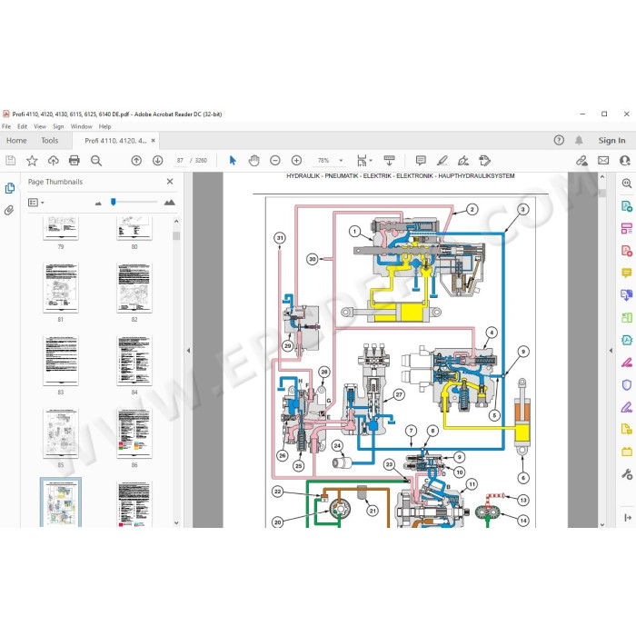This screenshot has width=636, height=636.
Task: Open yellow Comment tool in right pane
Action: tap(627, 273)
